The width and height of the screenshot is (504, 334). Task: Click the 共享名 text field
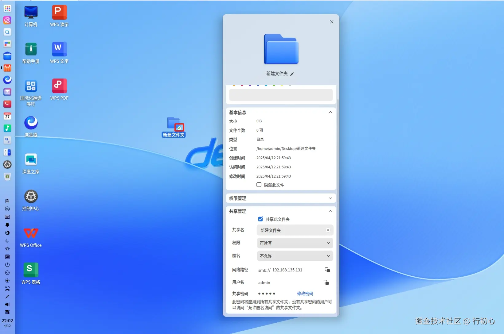295,230
